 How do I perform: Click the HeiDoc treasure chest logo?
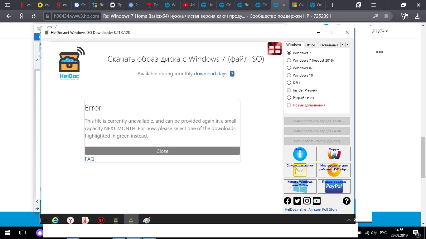[72, 63]
